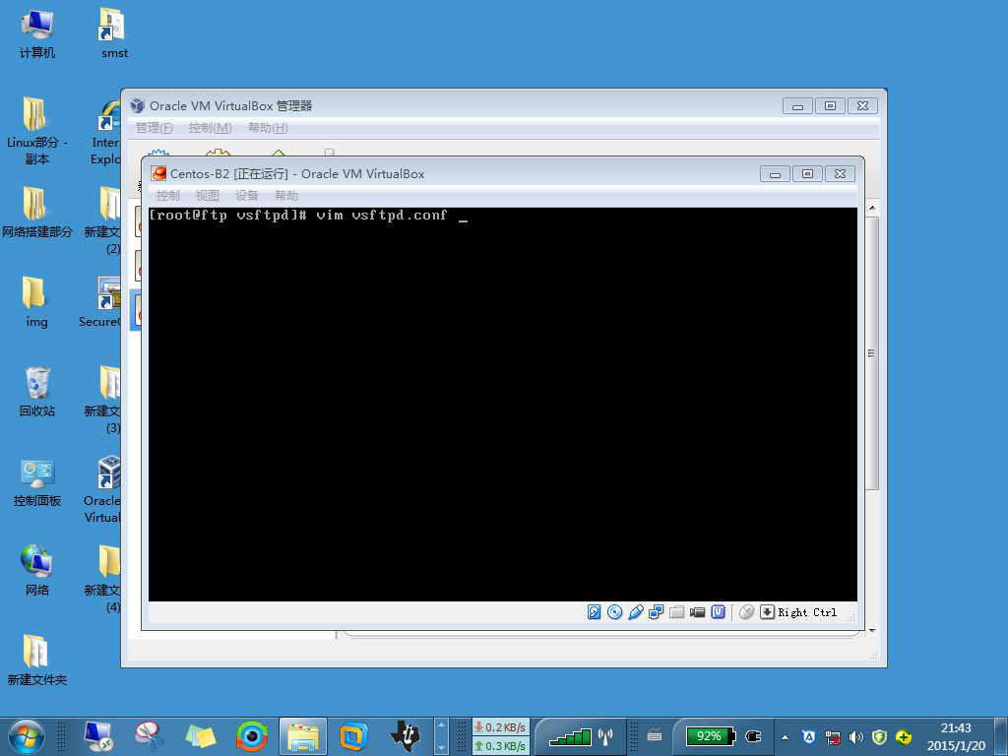
Task: Select Linux部分 - 副本 folder icon
Action: coord(36,131)
